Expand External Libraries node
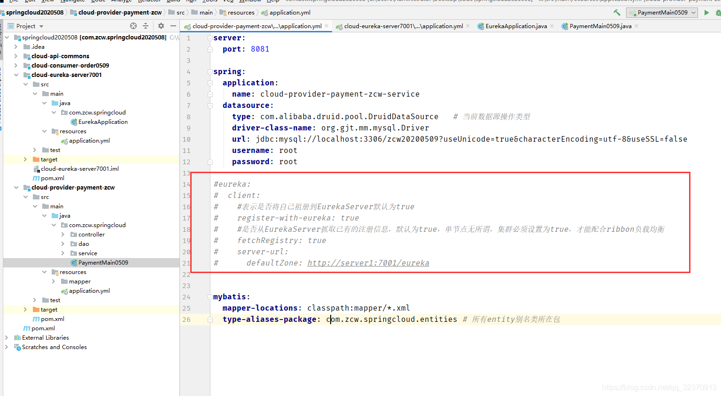 [x=7, y=338]
